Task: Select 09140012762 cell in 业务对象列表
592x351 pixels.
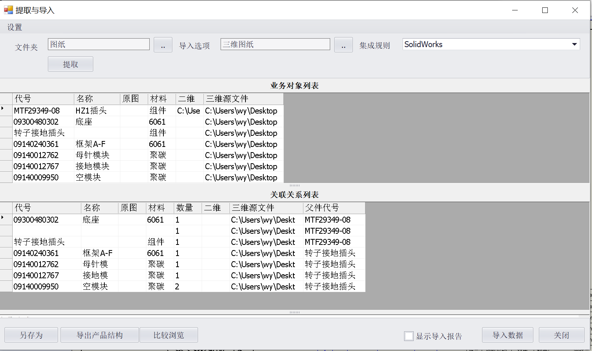Action: [43, 155]
